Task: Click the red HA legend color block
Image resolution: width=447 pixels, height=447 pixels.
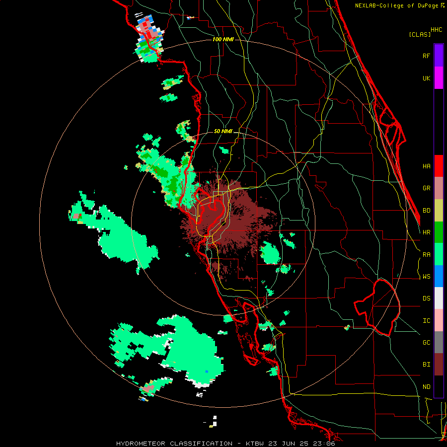Action: click(x=439, y=166)
